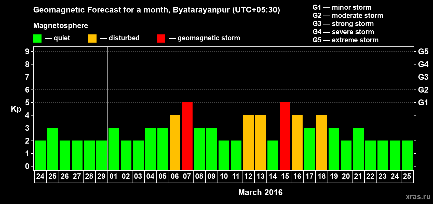Click the 'geomagnetic storm' legend label
The image size is (433, 204).
pos(209,38)
